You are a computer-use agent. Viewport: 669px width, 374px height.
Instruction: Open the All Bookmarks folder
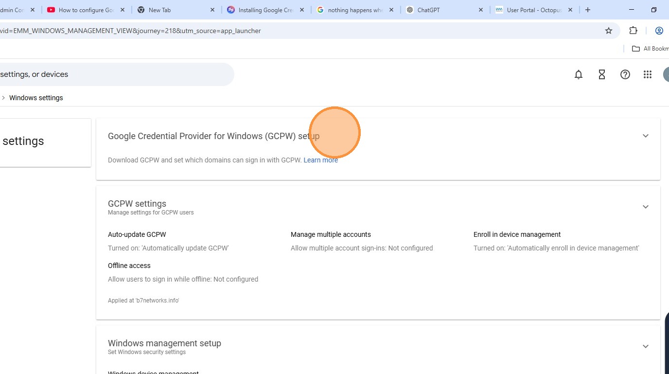coord(650,49)
